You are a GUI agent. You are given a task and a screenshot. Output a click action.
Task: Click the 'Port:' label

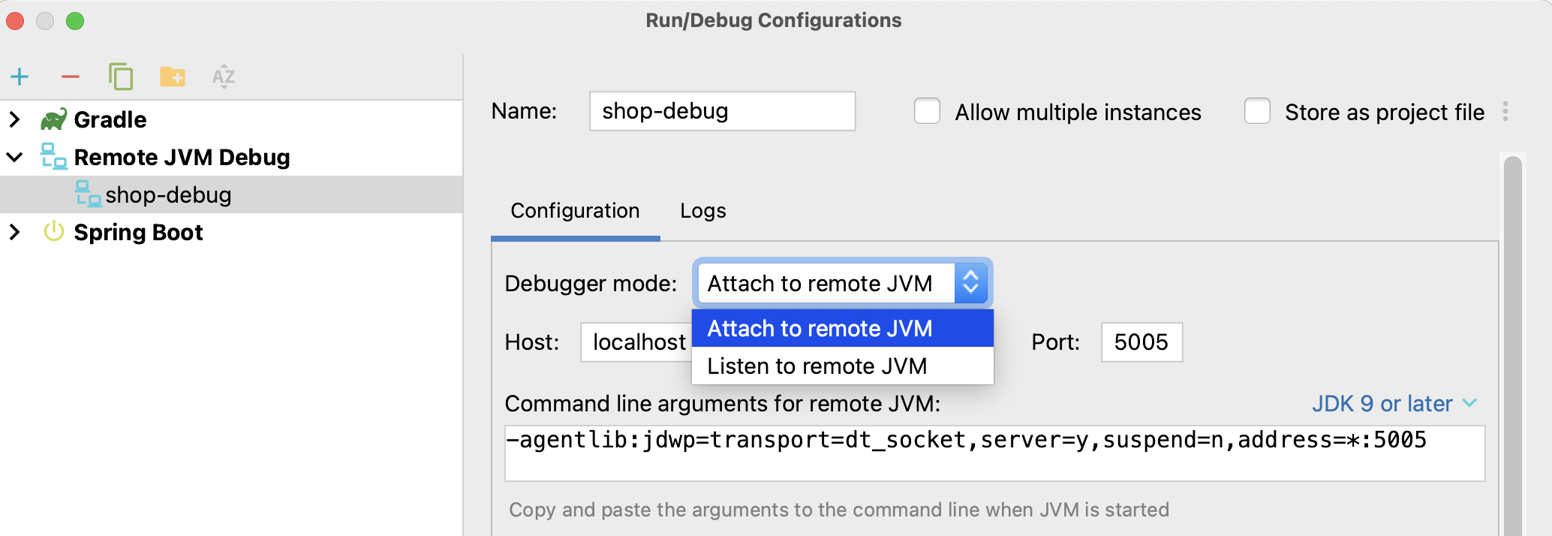pyautogui.click(x=1055, y=342)
